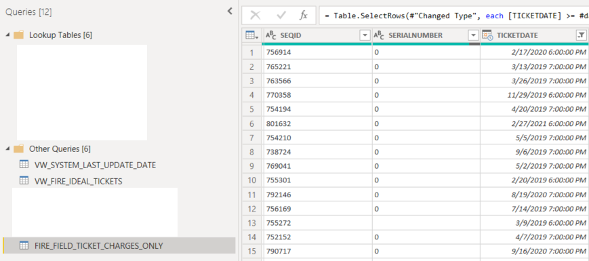Click SEQID cell 756169
This screenshot has width=589, height=261.
click(318, 209)
